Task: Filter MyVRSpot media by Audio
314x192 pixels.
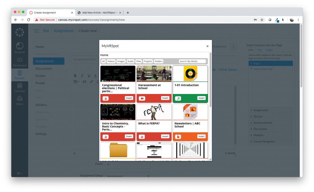Action: [130, 61]
